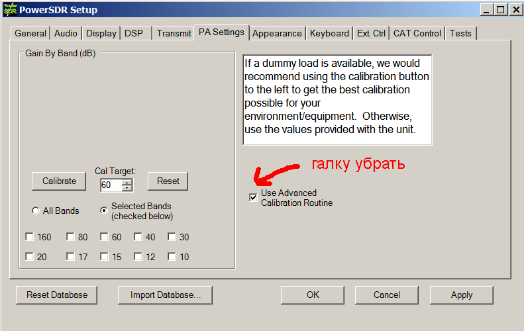
Task: Tick the 20 band checkbox
Action: pos(30,257)
